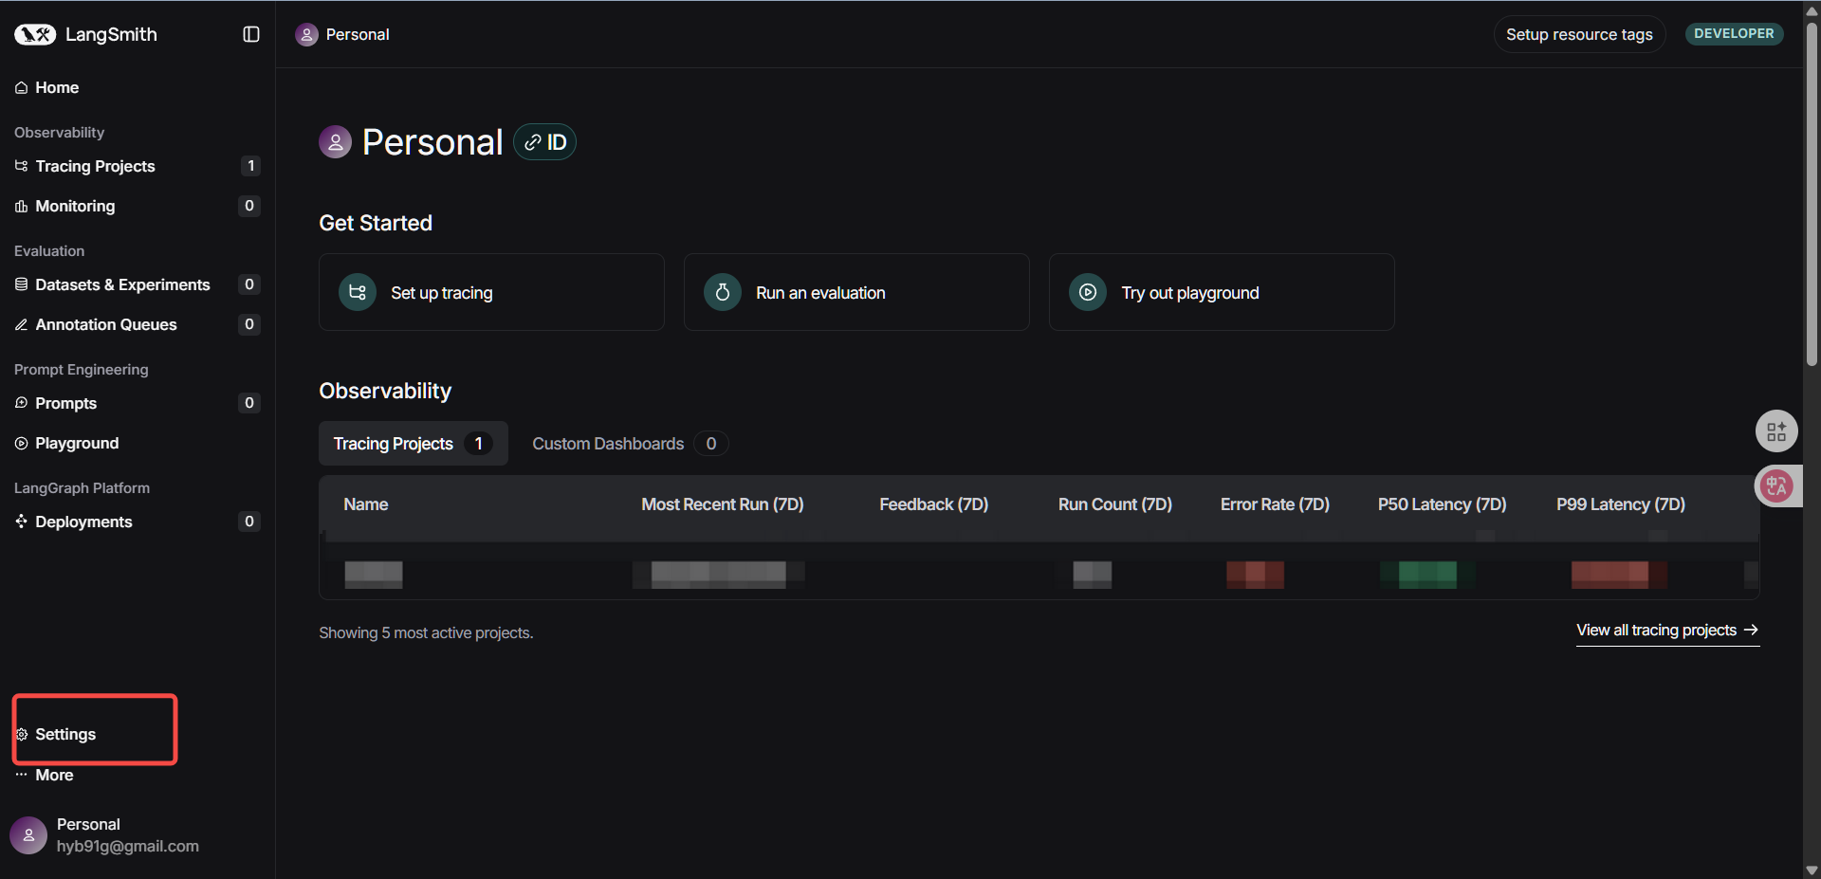This screenshot has height=879, width=1821.
Task: Click the LangSmith logo icon
Action: (x=35, y=34)
